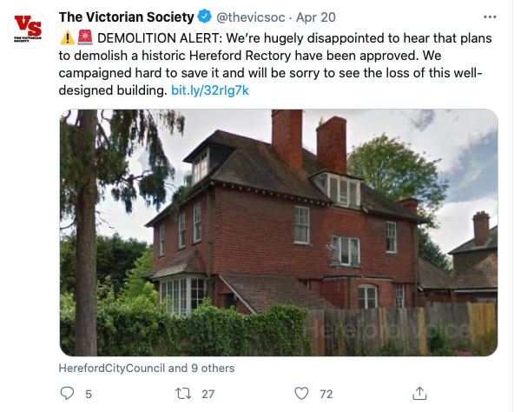Click the blue verified badge
Screen dimensions: 521x412
tap(205, 17)
